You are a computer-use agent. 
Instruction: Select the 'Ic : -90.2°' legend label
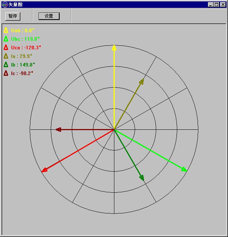tap(22, 74)
